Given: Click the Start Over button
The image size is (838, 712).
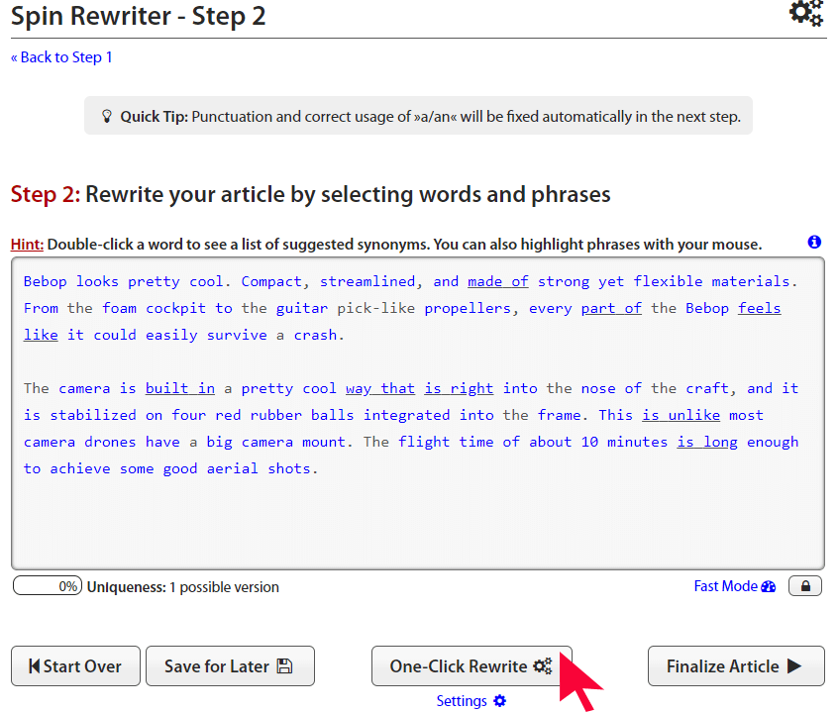Looking at the screenshot, I should coord(75,666).
